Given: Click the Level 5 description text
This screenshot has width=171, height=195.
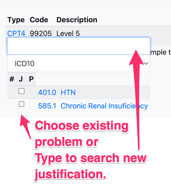Looking at the screenshot, I should click(68, 34).
